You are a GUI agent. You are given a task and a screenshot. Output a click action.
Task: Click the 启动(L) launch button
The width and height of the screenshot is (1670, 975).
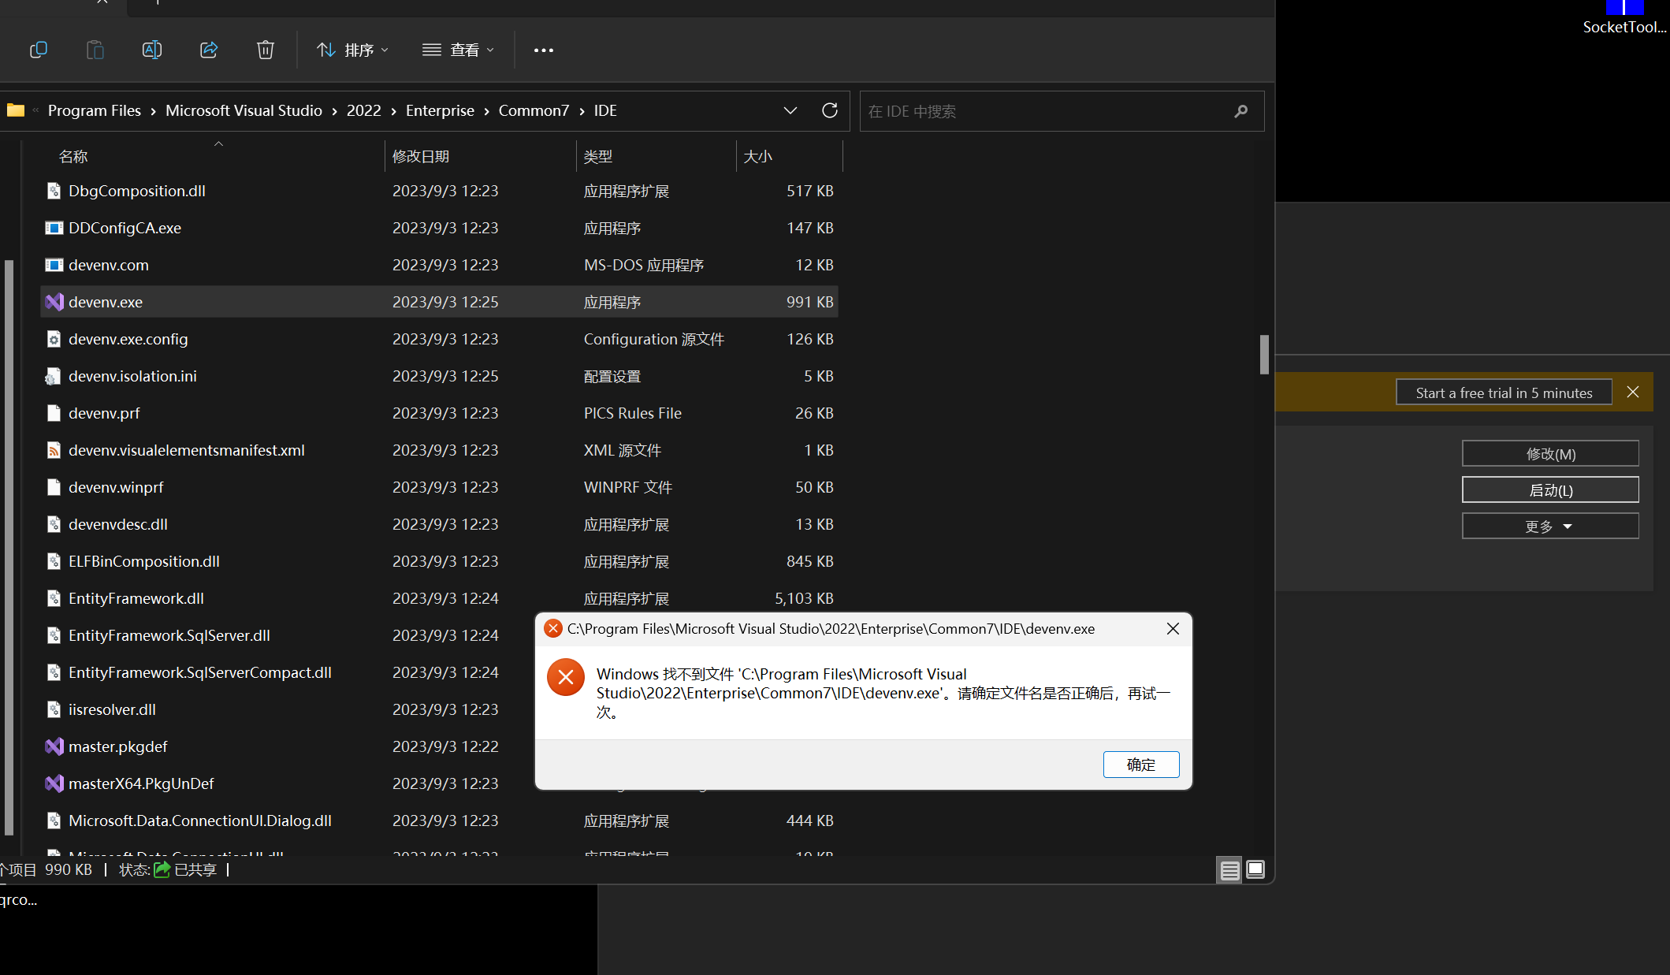coord(1549,489)
